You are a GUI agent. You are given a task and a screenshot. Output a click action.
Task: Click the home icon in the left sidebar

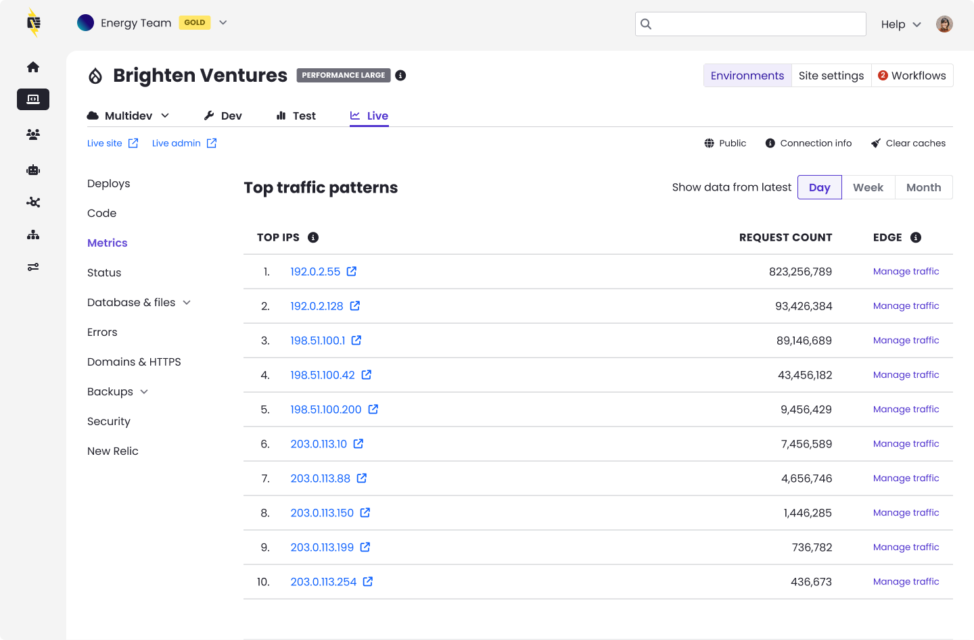click(x=33, y=67)
